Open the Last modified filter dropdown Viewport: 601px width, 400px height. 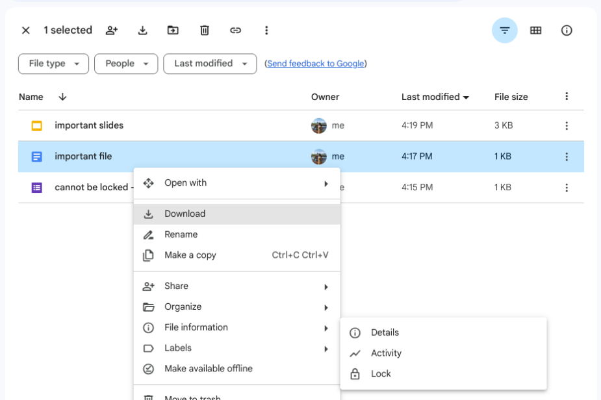pyautogui.click(x=210, y=64)
